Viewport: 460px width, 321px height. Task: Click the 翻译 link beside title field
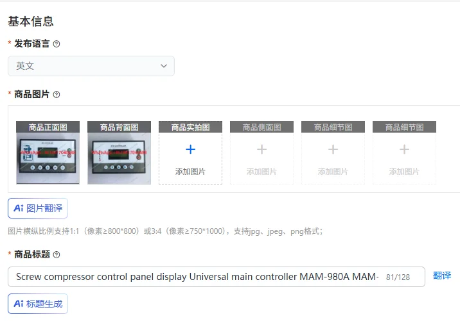pos(442,276)
